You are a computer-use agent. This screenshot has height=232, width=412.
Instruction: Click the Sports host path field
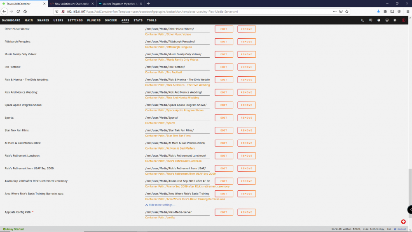pos(177,118)
